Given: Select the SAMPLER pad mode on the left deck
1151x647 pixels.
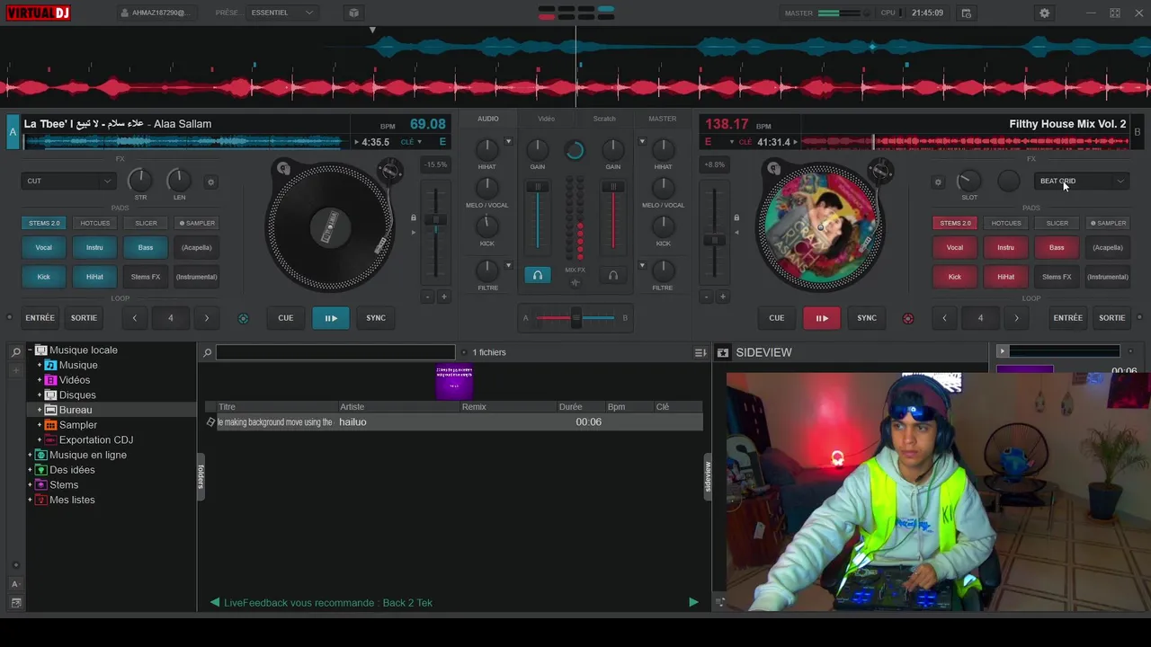Looking at the screenshot, I should point(197,223).
